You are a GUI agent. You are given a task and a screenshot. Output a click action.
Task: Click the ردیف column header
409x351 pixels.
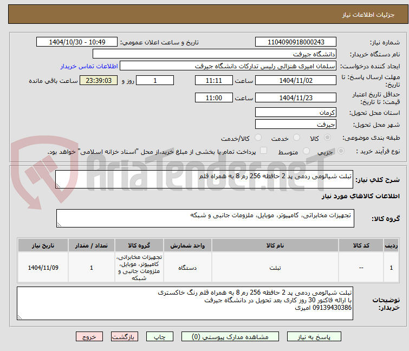[391, 245]
